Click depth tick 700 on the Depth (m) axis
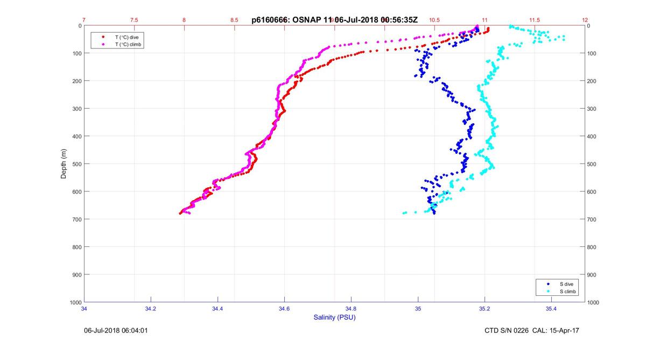The height and width of the screenshot is (340, 646). click(76, 219)
